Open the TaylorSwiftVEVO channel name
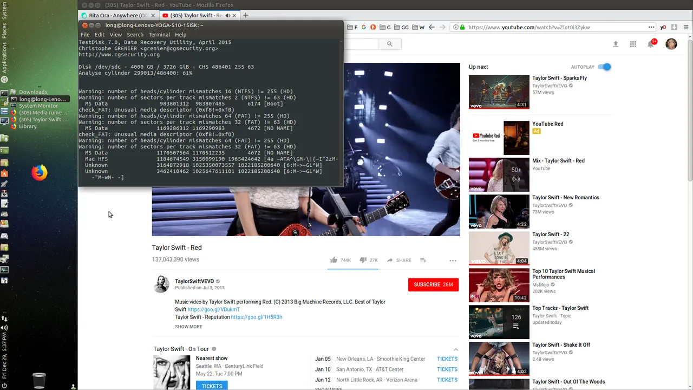This screenshot has width=693, height=390. click(x=194, y=281)
